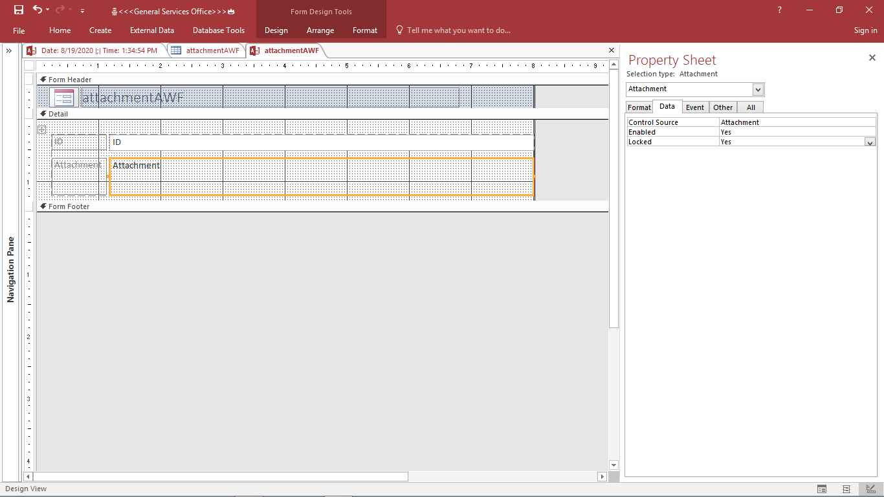This screenshot has width=884, height=497.
Task: Click the form logo image in Form Header
Action: click(x=63, y=98)
